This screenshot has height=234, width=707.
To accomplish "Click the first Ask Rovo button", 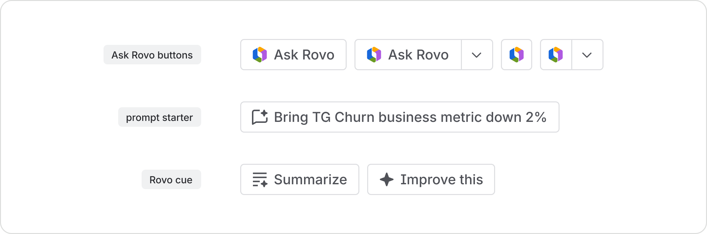I will click(293, 55).
